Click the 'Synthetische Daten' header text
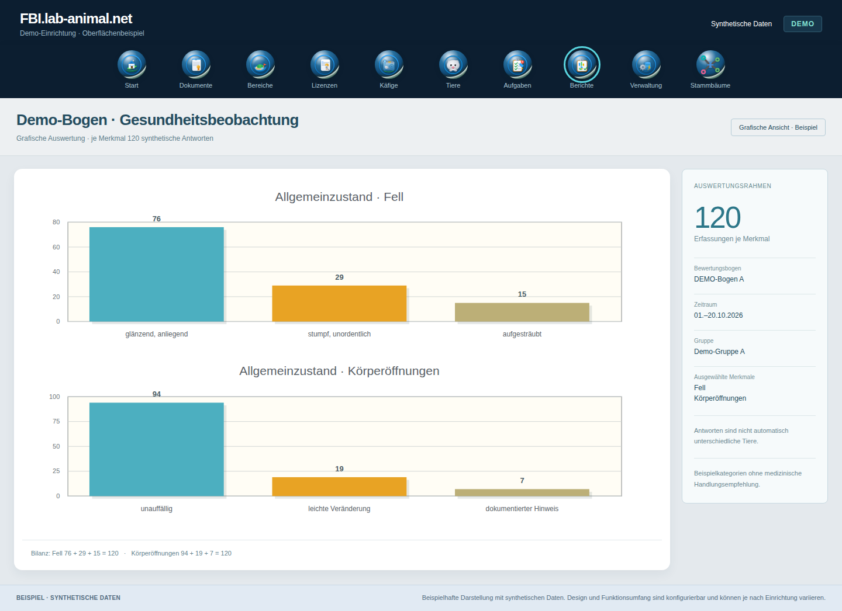The width and height of the screenshot is (842, 611). tap(741, 24)
